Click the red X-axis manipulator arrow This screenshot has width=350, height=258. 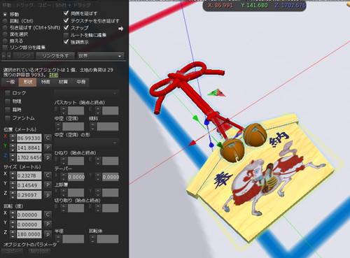(x=192, y=143)
